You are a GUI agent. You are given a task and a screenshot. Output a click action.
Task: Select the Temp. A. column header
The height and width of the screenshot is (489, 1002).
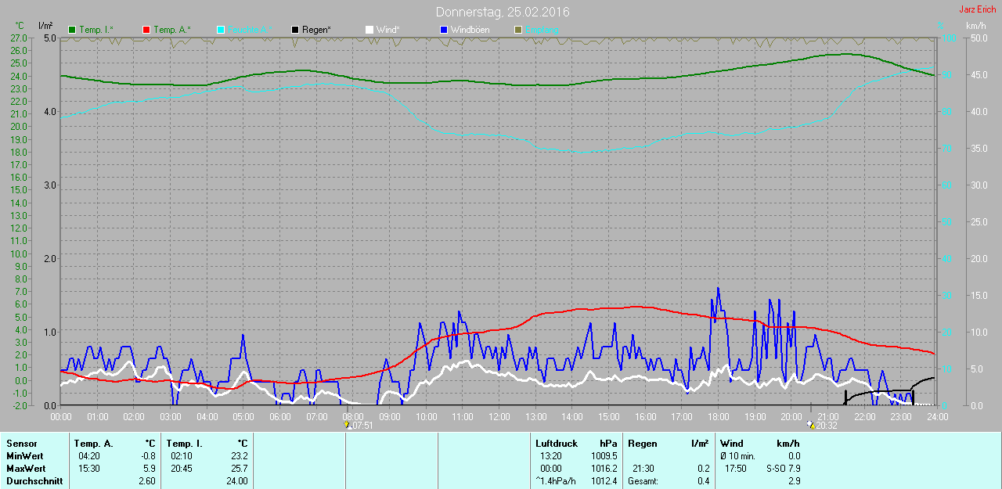coord(93,444)
